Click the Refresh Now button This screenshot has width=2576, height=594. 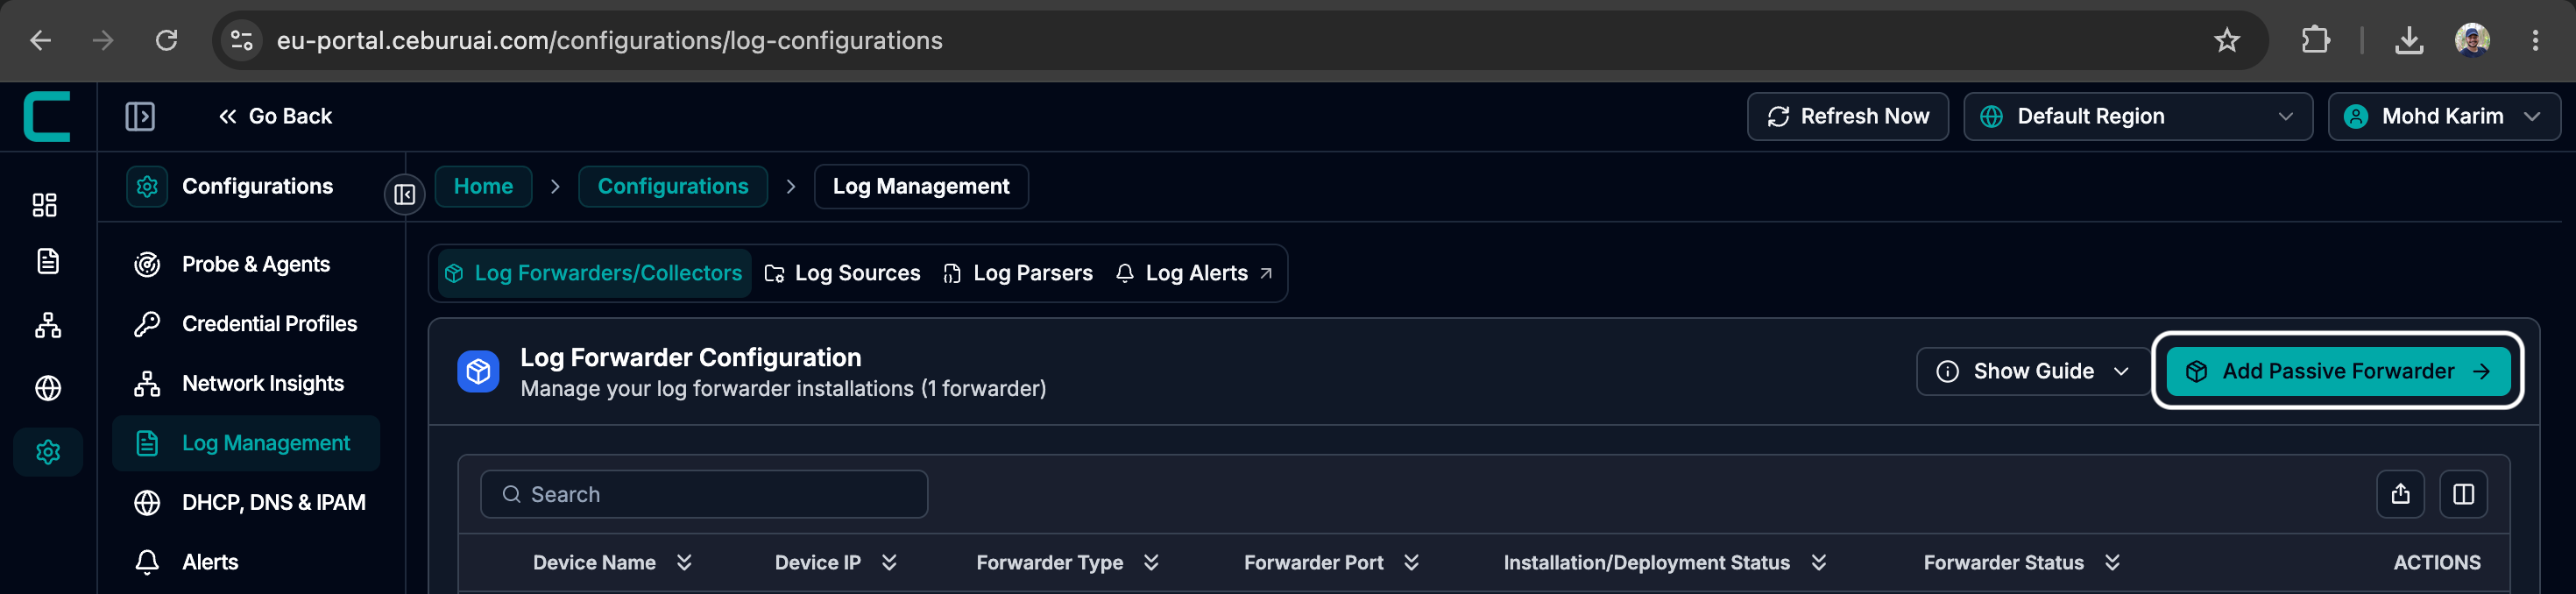point(1847,116)
